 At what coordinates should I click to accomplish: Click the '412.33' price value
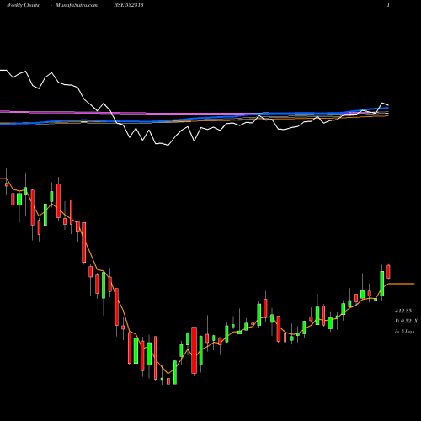(x=403, y=311)
